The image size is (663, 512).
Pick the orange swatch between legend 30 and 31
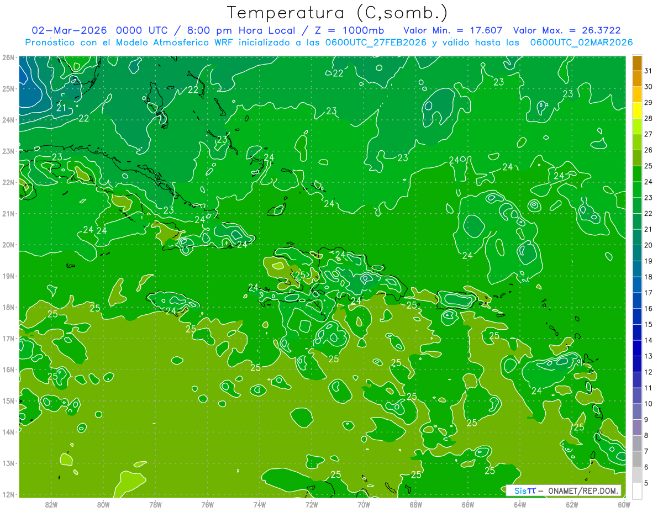(637, 78)
